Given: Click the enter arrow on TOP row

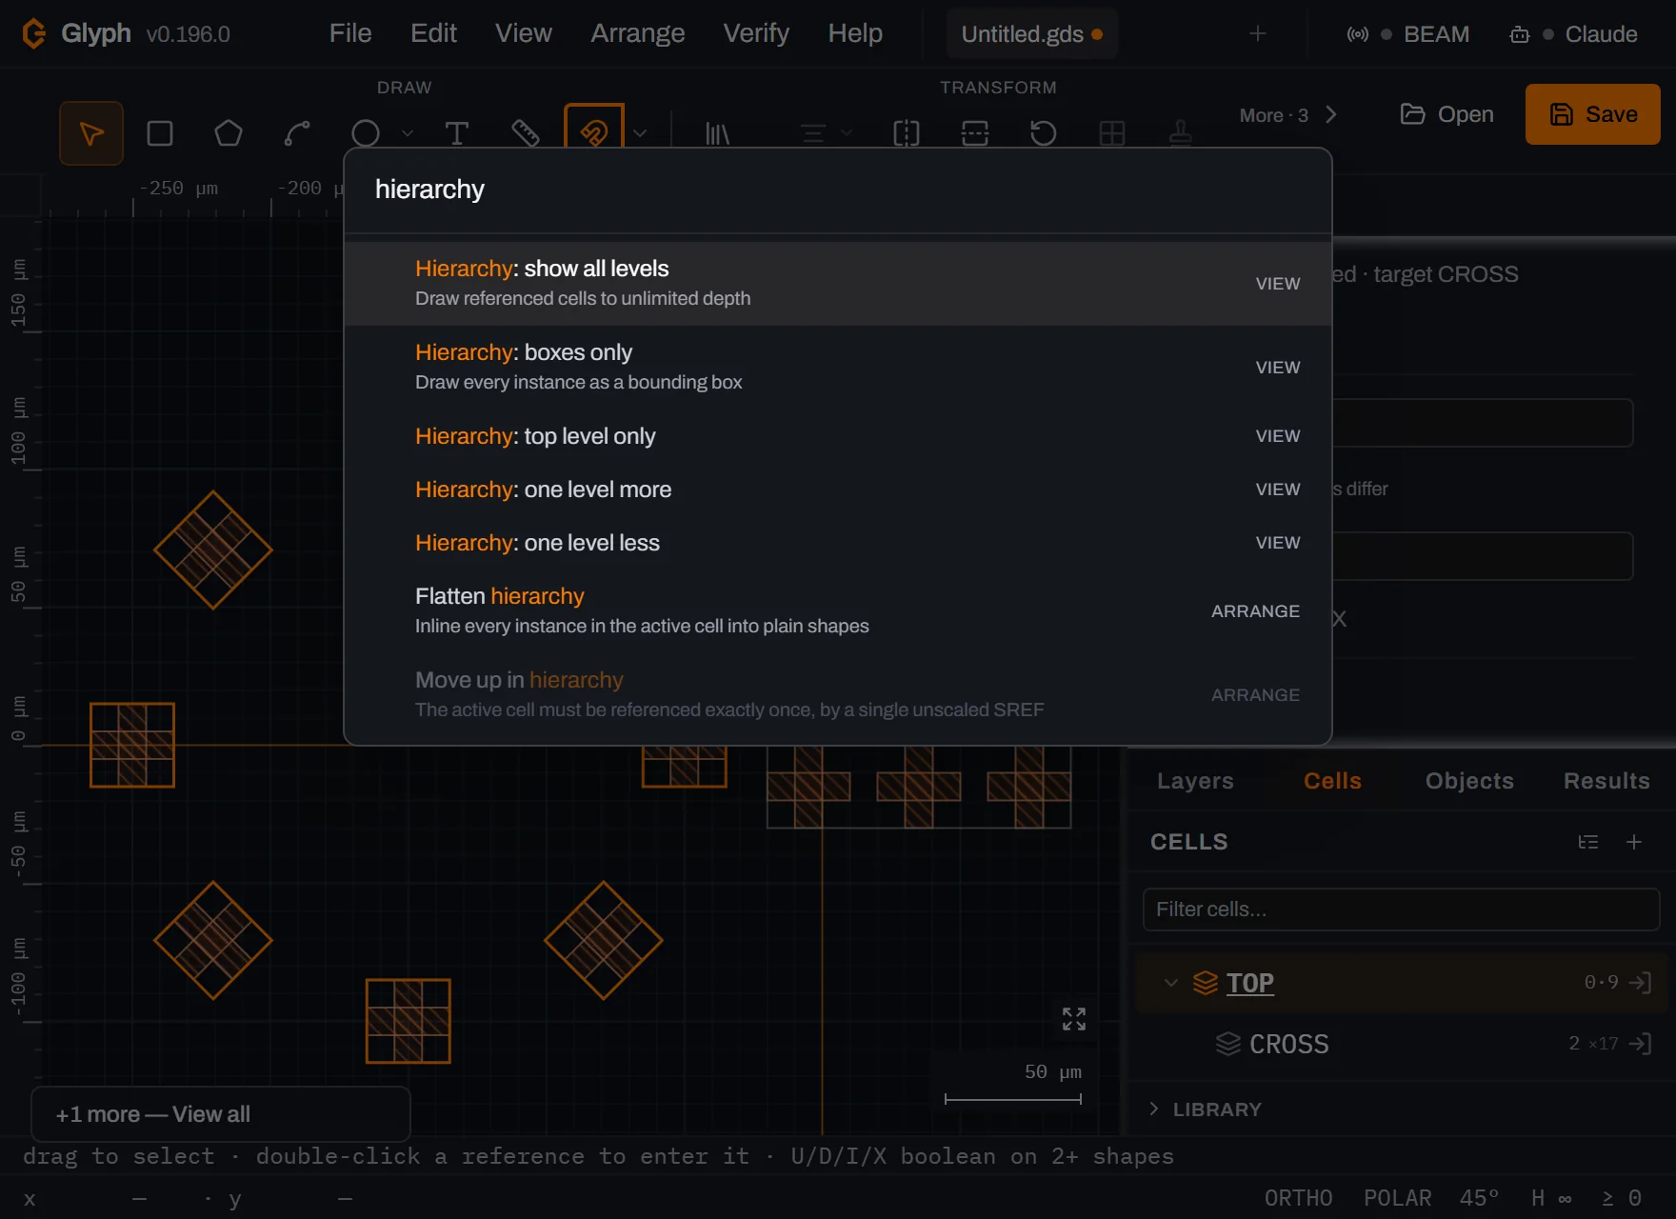Looking at the screenshot, I should point(1640,983).
